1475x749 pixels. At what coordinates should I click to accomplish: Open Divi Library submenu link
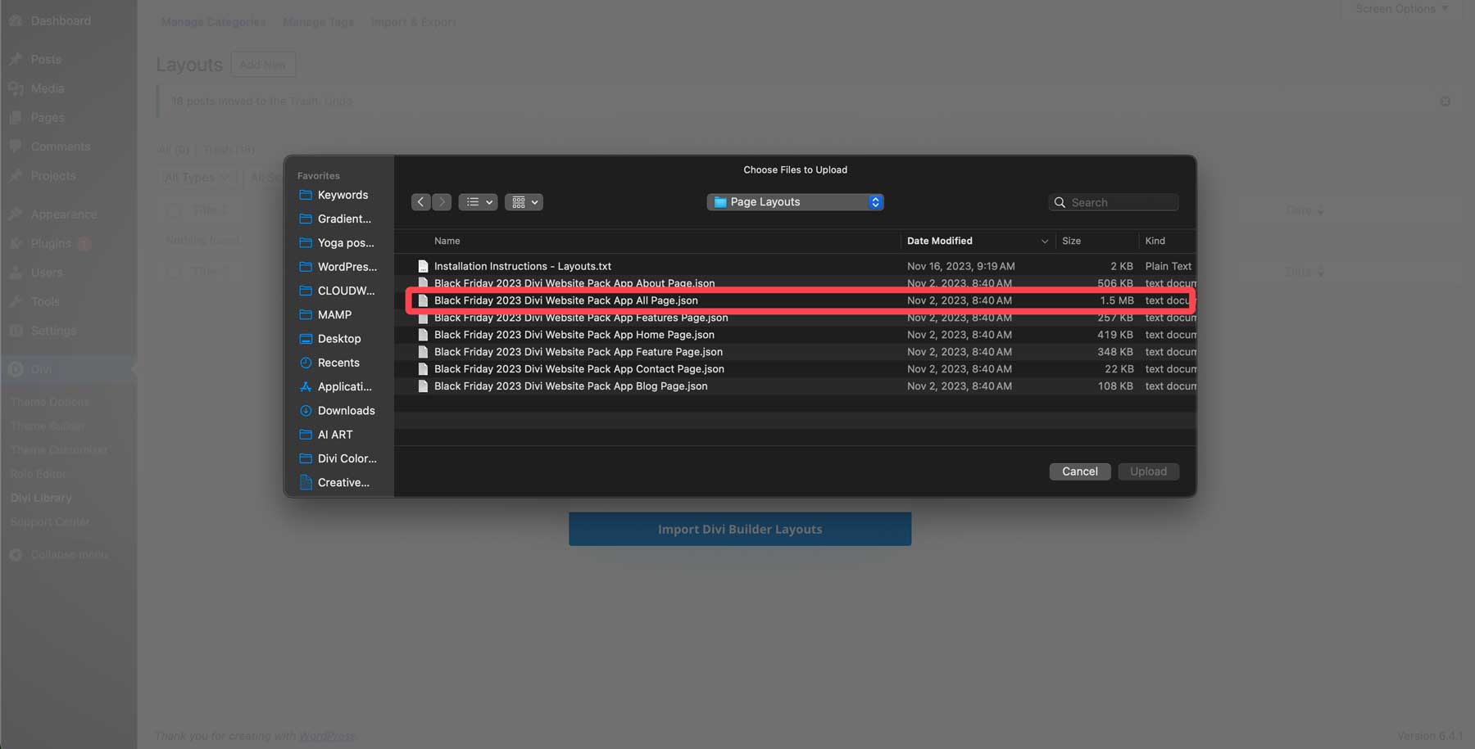point(41,498)
